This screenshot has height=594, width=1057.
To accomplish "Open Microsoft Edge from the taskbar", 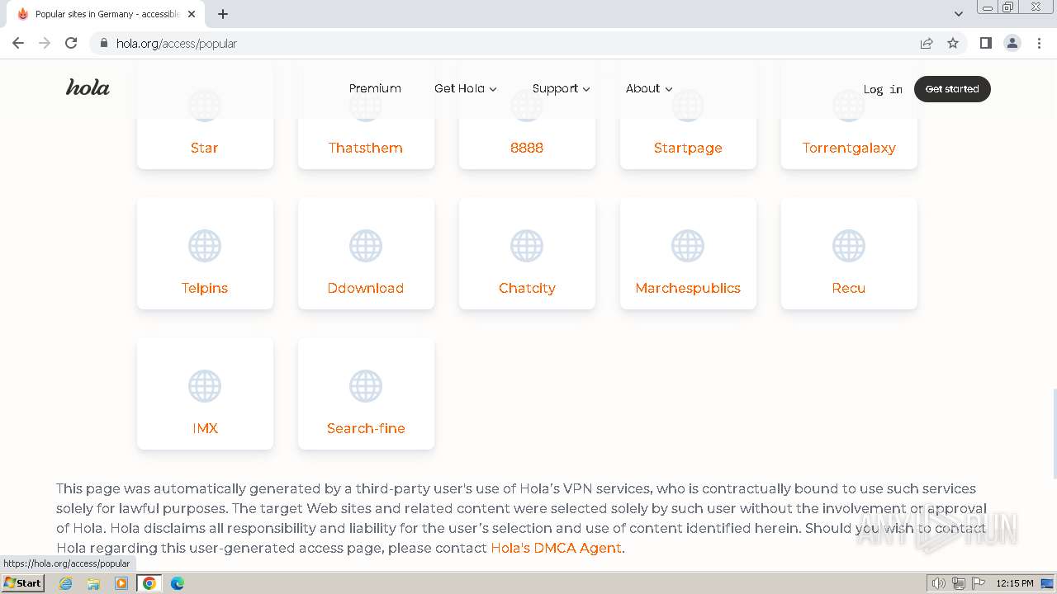I will click(x=178, y=583).
